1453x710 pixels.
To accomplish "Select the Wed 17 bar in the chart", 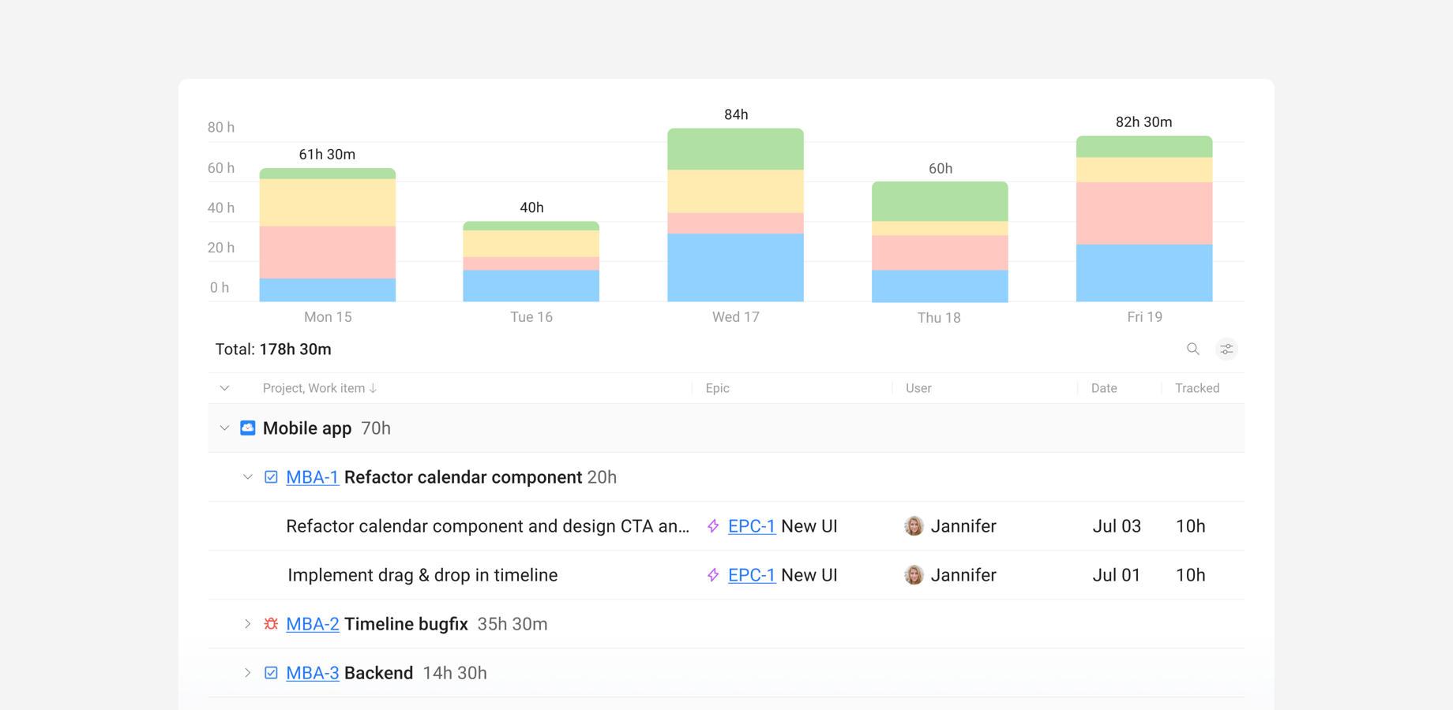I will click(x=735, y=213).
